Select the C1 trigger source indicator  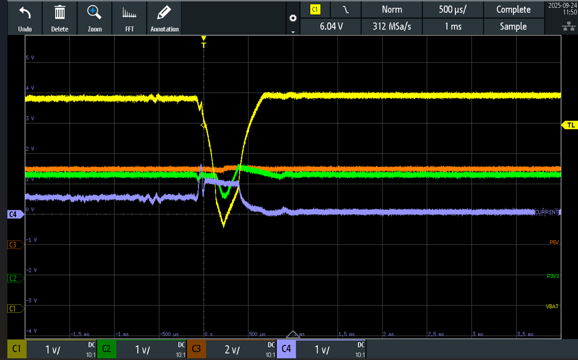[315, 10]
